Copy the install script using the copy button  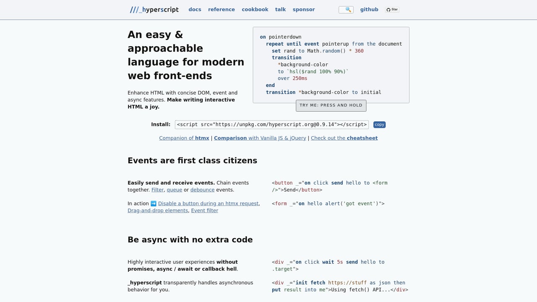[x=379, y=125]
